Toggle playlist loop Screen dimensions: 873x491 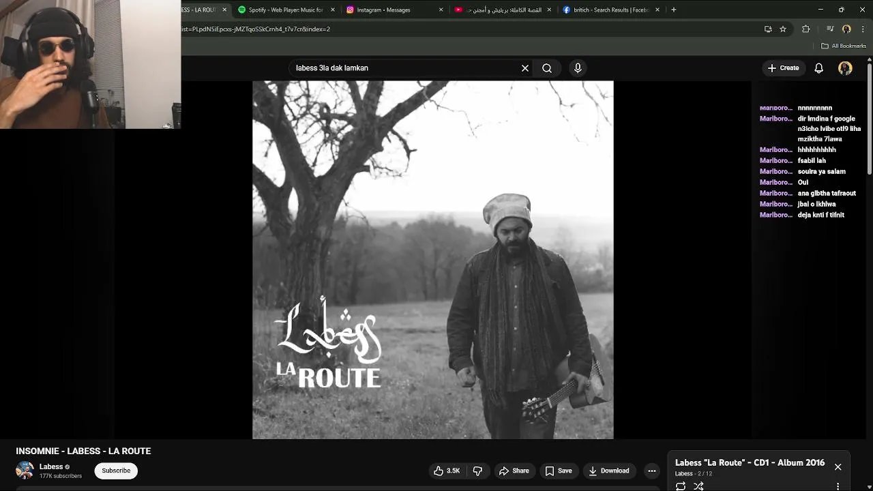tap(680, 486)
